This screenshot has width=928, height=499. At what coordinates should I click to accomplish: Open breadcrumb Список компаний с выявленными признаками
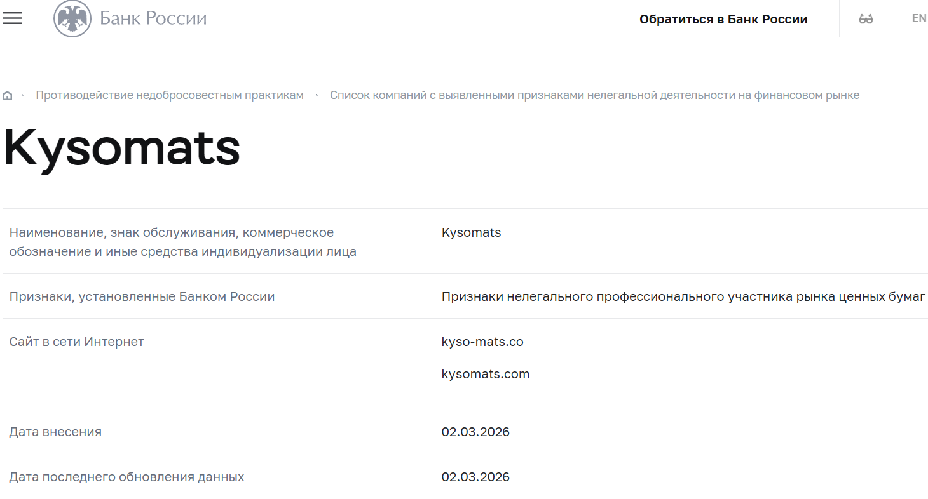point(594,95)
